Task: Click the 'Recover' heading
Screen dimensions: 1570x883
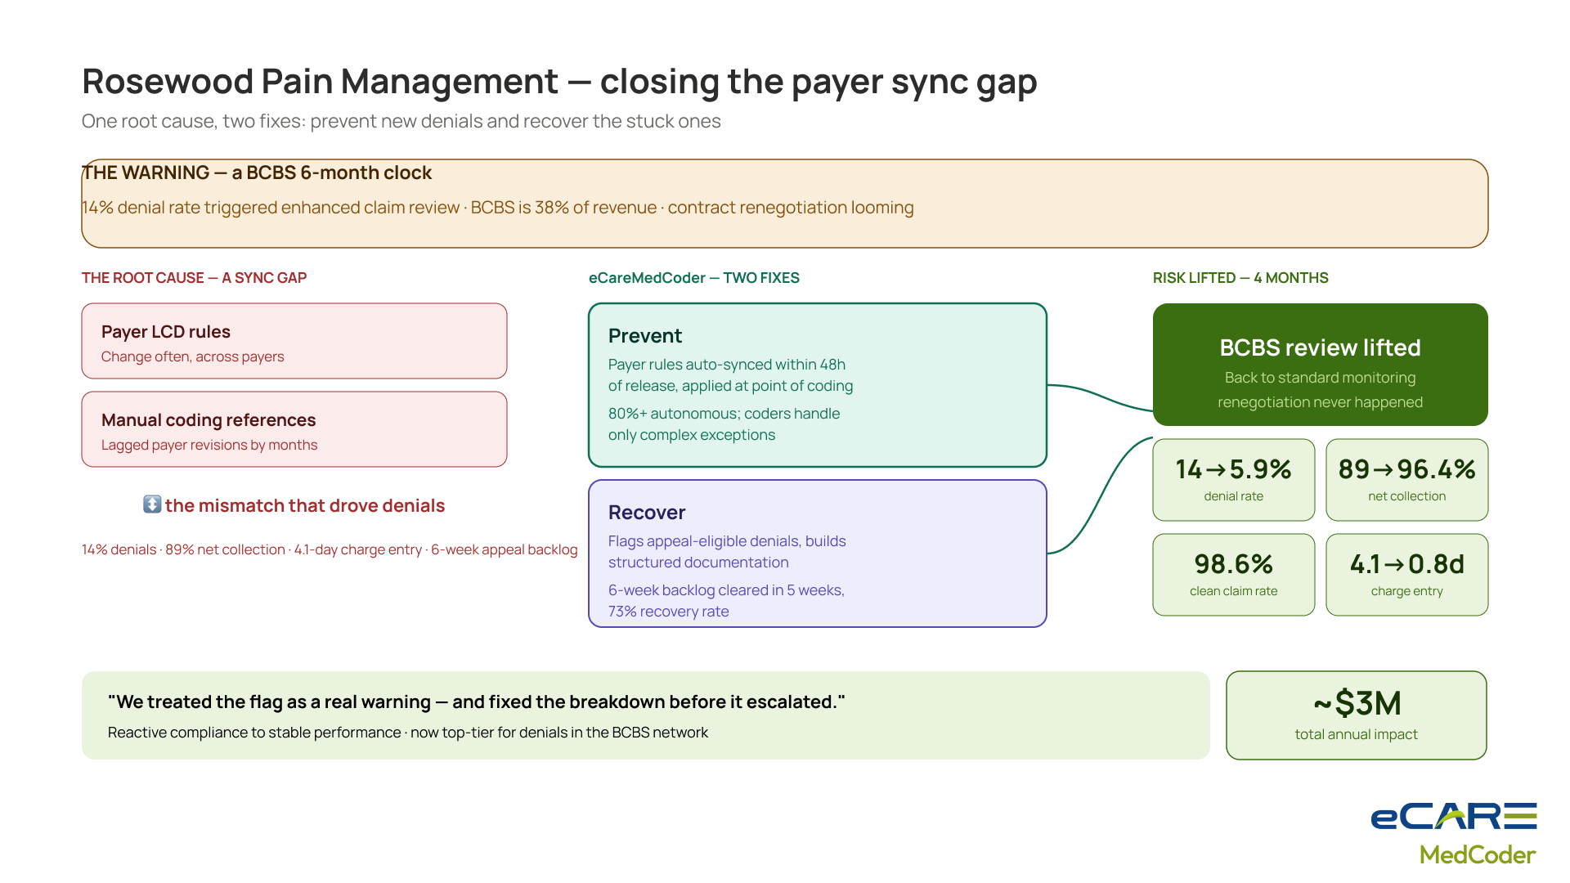Action: pos(647,513)
